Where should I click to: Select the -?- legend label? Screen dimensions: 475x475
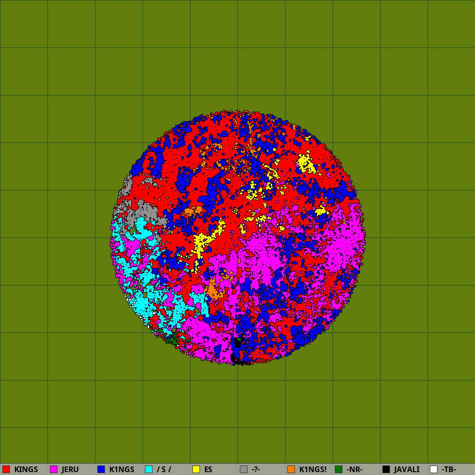256,470
